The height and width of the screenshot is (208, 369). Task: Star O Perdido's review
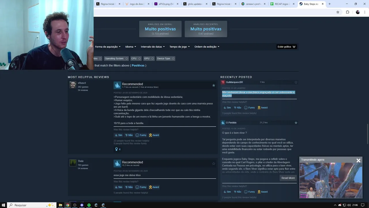pyautogui.click(x=296, y=123)
